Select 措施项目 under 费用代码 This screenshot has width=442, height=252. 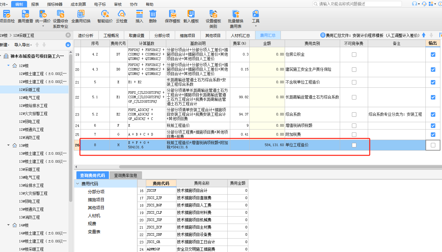tap(96, 200)
